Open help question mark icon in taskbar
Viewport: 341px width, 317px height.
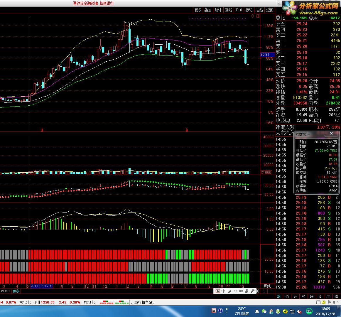(x=220, y=311)
